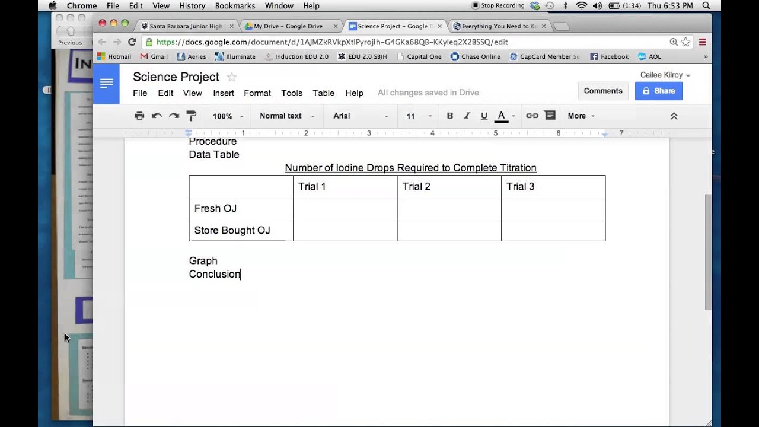Open the Table menu
This screenshot has height=427, width=759.
click(324, 93)
